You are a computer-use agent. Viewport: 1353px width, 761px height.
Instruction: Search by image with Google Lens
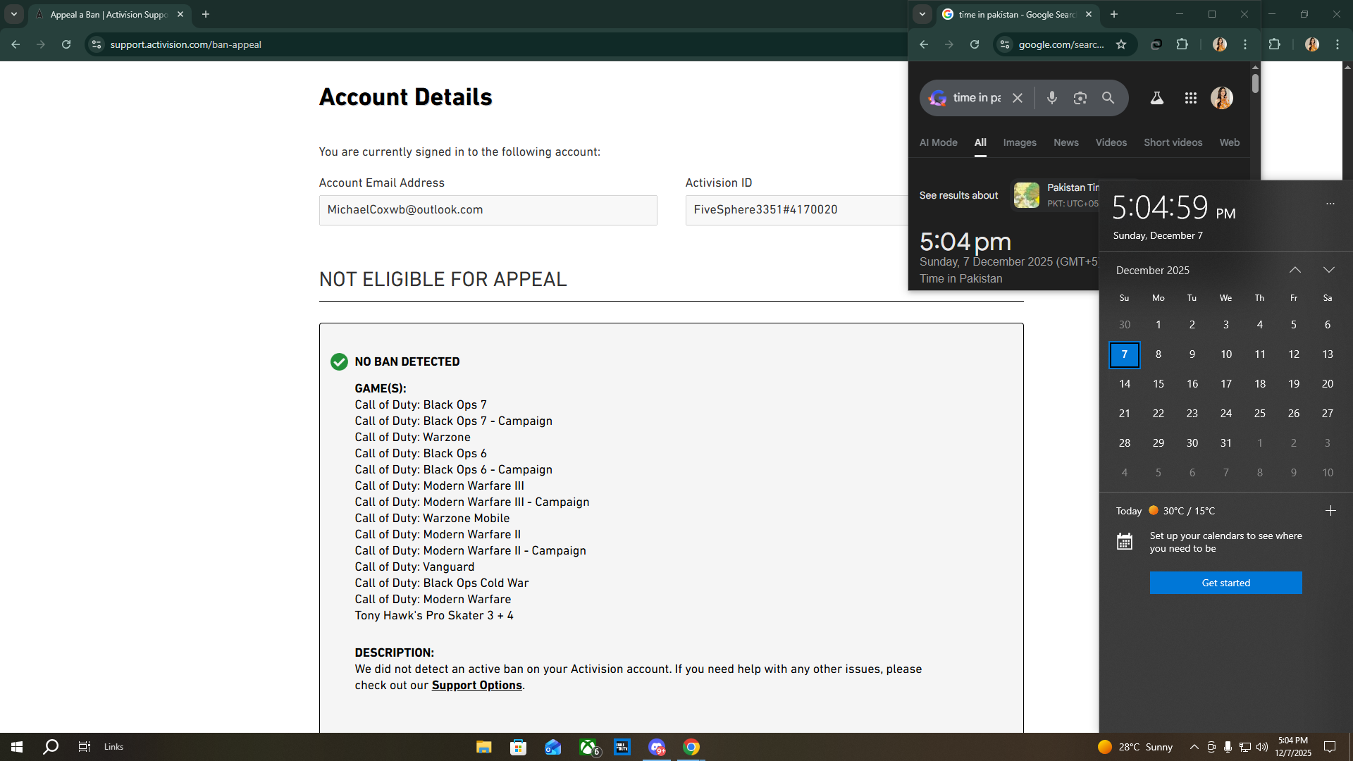[x=1080, y=98]
